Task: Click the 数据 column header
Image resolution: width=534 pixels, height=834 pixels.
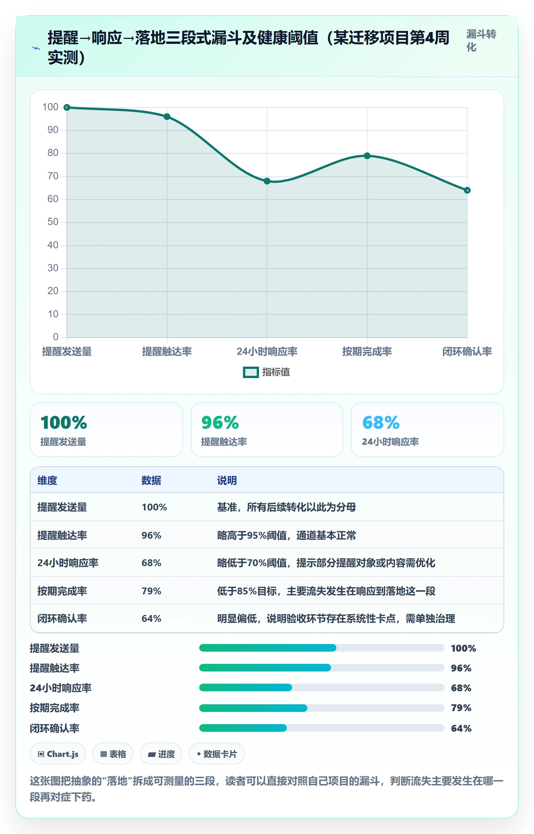Action: pos(151,480)
